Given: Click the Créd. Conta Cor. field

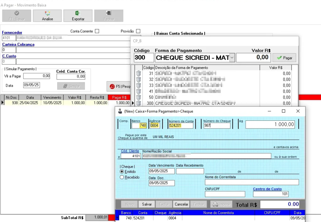Looking at the screenshot, I should click(71, 77).
